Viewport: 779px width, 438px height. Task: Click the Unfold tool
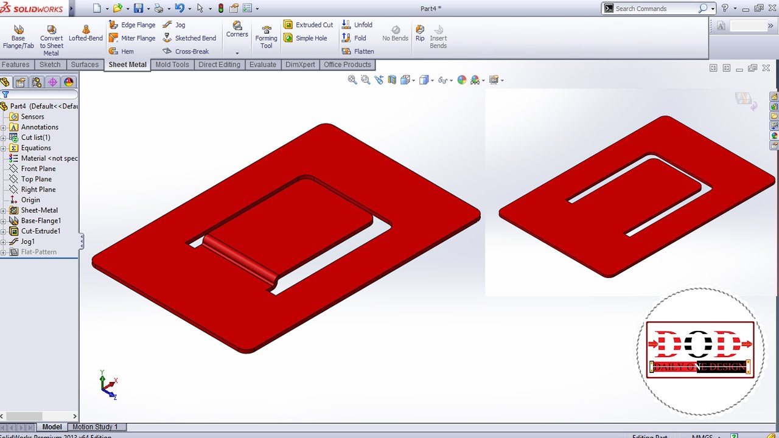[x=357, y=25]
